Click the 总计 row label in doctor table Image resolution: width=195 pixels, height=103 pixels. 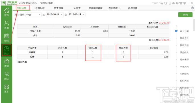coord(32,57)
